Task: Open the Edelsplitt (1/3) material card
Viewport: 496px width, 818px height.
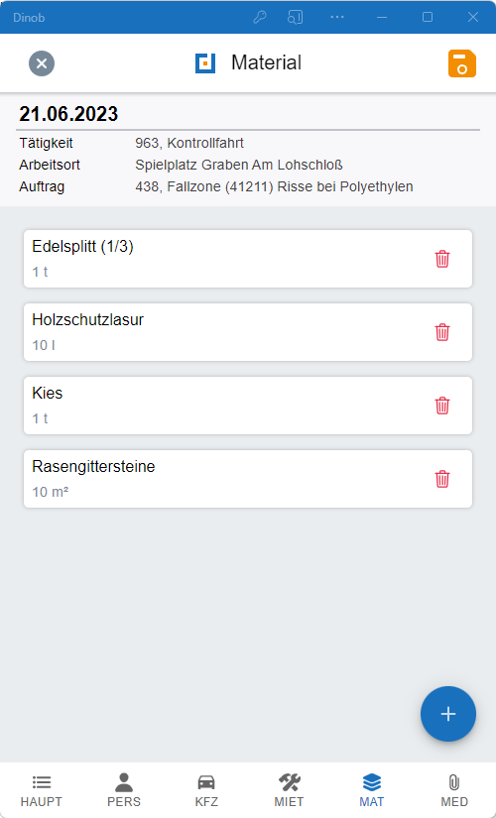Action: pyautogui.click(x=248, y=259)
